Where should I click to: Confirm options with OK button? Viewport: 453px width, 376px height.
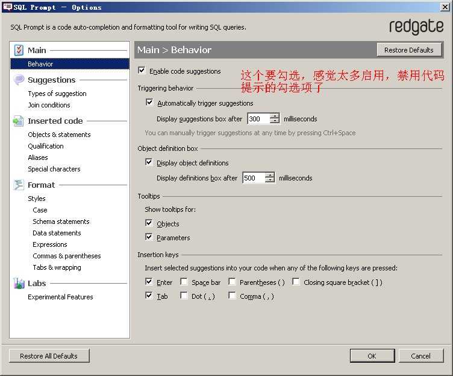point(372,356)
